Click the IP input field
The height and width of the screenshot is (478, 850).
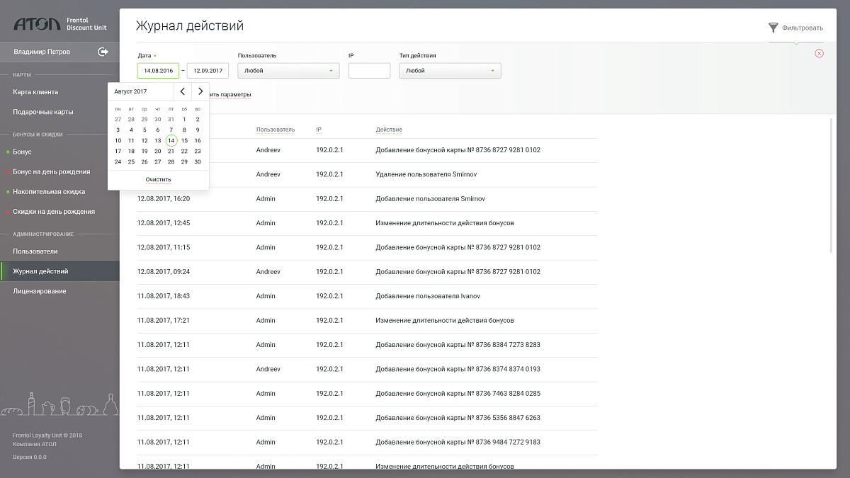click(x=369, y=71)
